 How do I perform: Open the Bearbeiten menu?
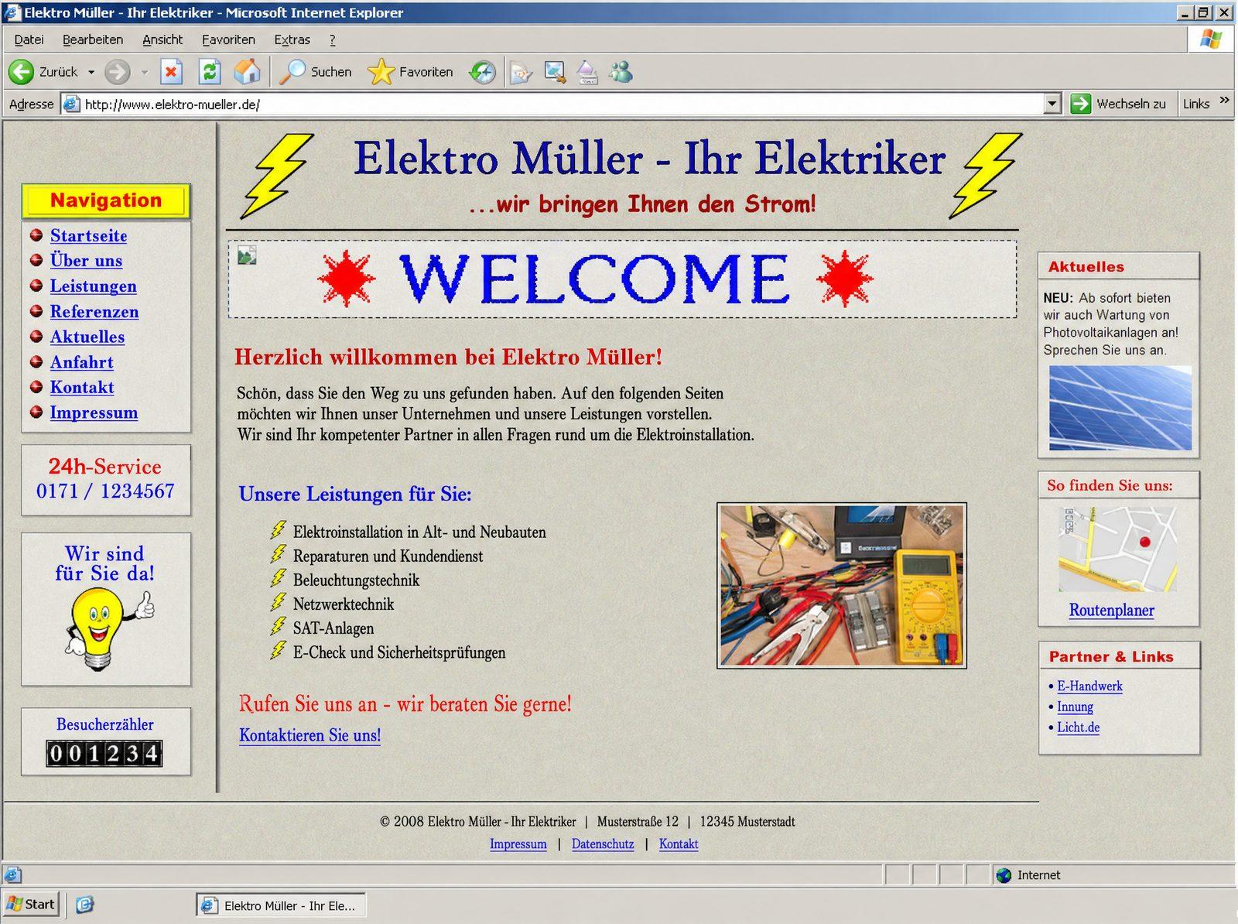coord(93,39)
